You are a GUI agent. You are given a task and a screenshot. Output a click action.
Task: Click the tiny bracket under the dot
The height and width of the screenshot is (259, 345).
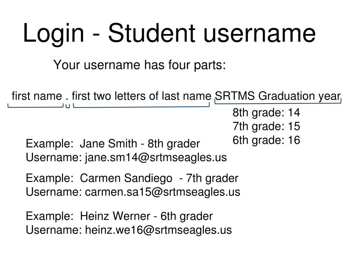[68, 107]
